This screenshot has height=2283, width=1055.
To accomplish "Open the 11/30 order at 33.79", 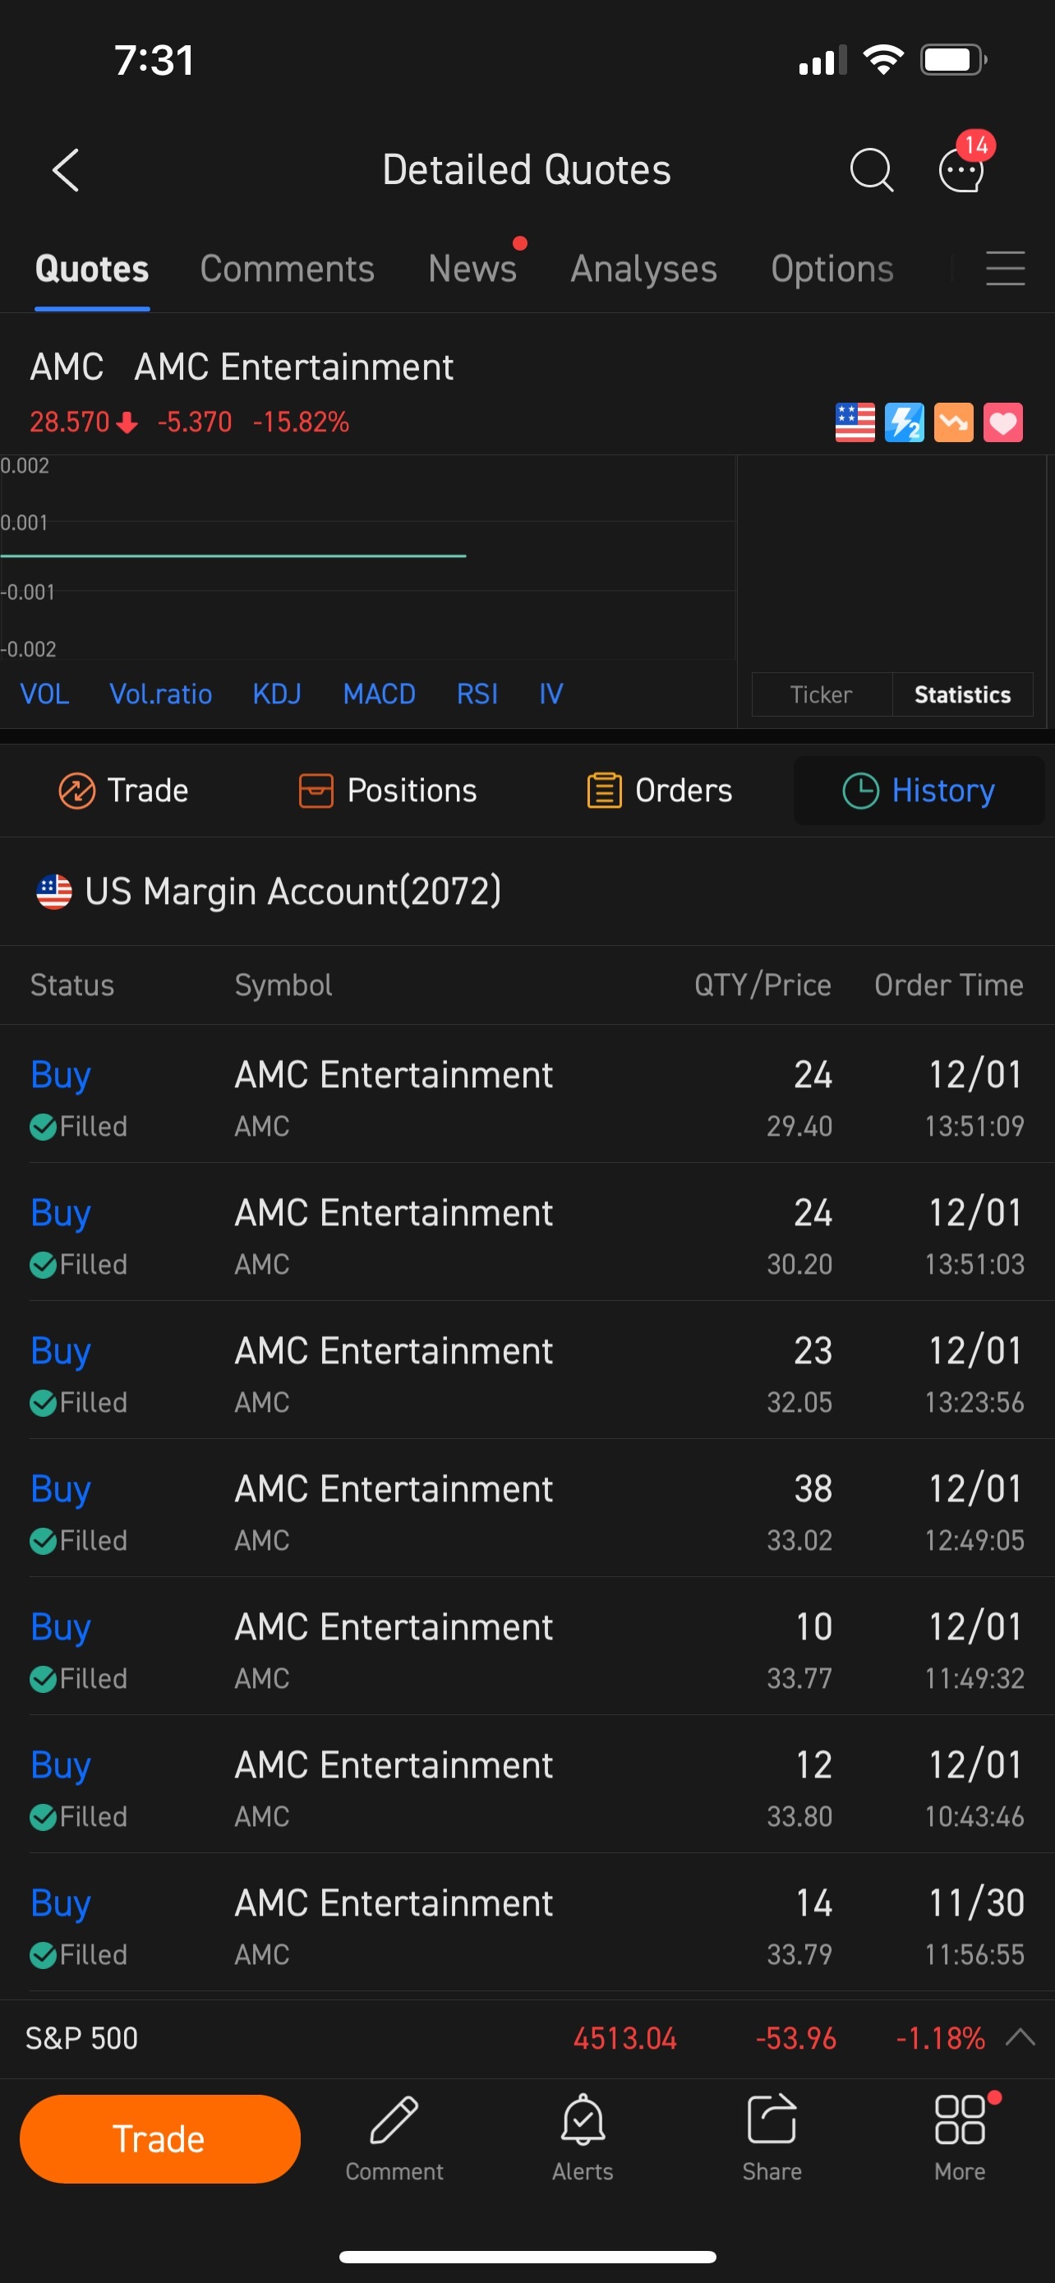I will click(x=527, y=1924).
